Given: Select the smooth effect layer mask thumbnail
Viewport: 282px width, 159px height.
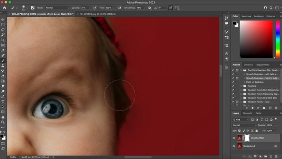Looking at the screenshot, I should click(247, 138).
